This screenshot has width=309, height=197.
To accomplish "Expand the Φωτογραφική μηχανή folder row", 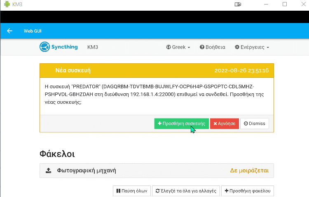I will pos(157,170).
